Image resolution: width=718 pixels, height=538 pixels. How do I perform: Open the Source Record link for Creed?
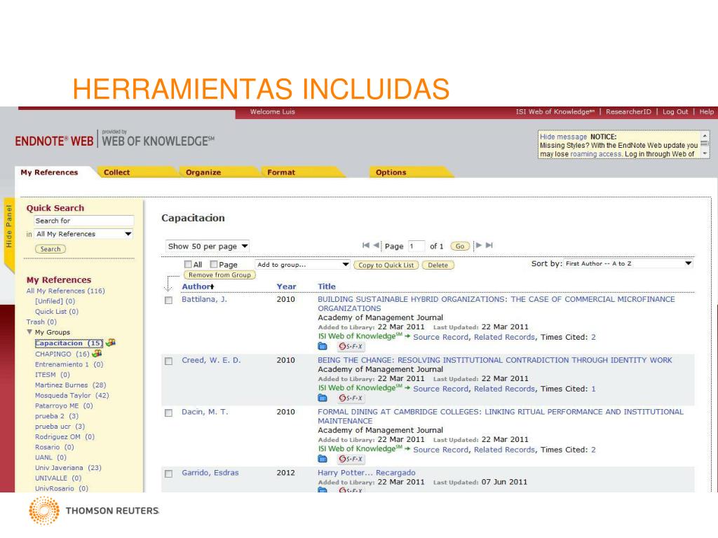(x=440, y=389)
